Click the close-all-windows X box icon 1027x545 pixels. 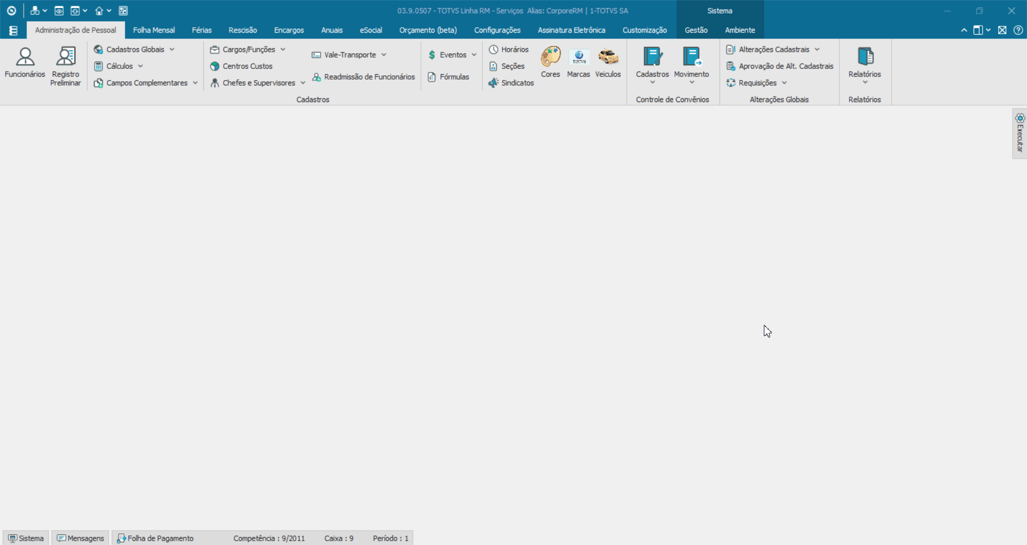click(1002, 30)
